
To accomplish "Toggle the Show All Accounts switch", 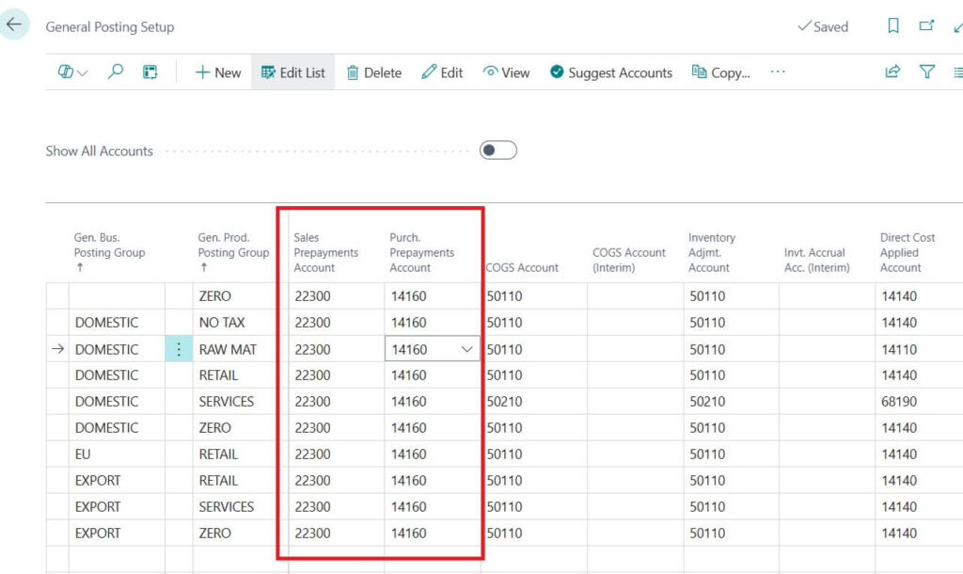I will (497, 151).
